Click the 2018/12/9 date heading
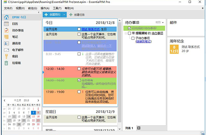The width and height of the screenshot is (206, 135). pyautogui.click(x=105, y=112)
